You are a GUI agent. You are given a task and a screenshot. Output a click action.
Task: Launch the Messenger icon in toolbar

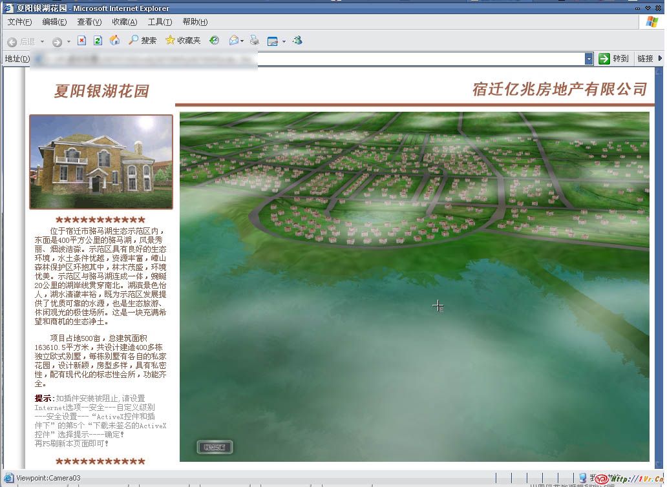(x=297, y=41)
